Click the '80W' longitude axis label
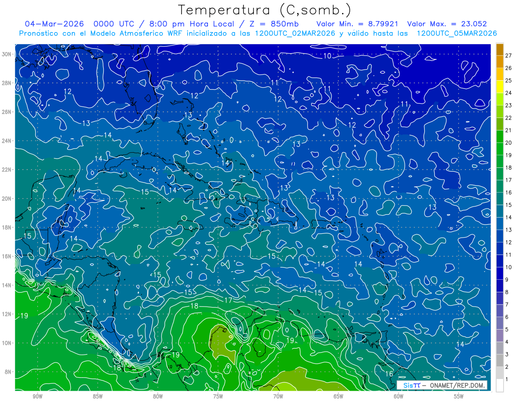 158,396
